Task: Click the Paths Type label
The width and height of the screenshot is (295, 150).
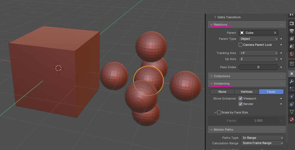Action: (230, 138)
